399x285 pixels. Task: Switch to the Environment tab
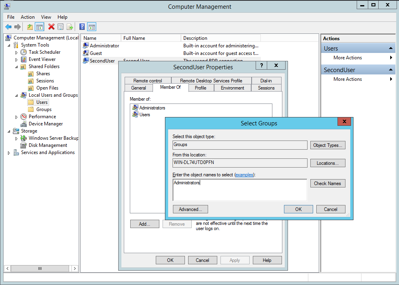(232, 88)
